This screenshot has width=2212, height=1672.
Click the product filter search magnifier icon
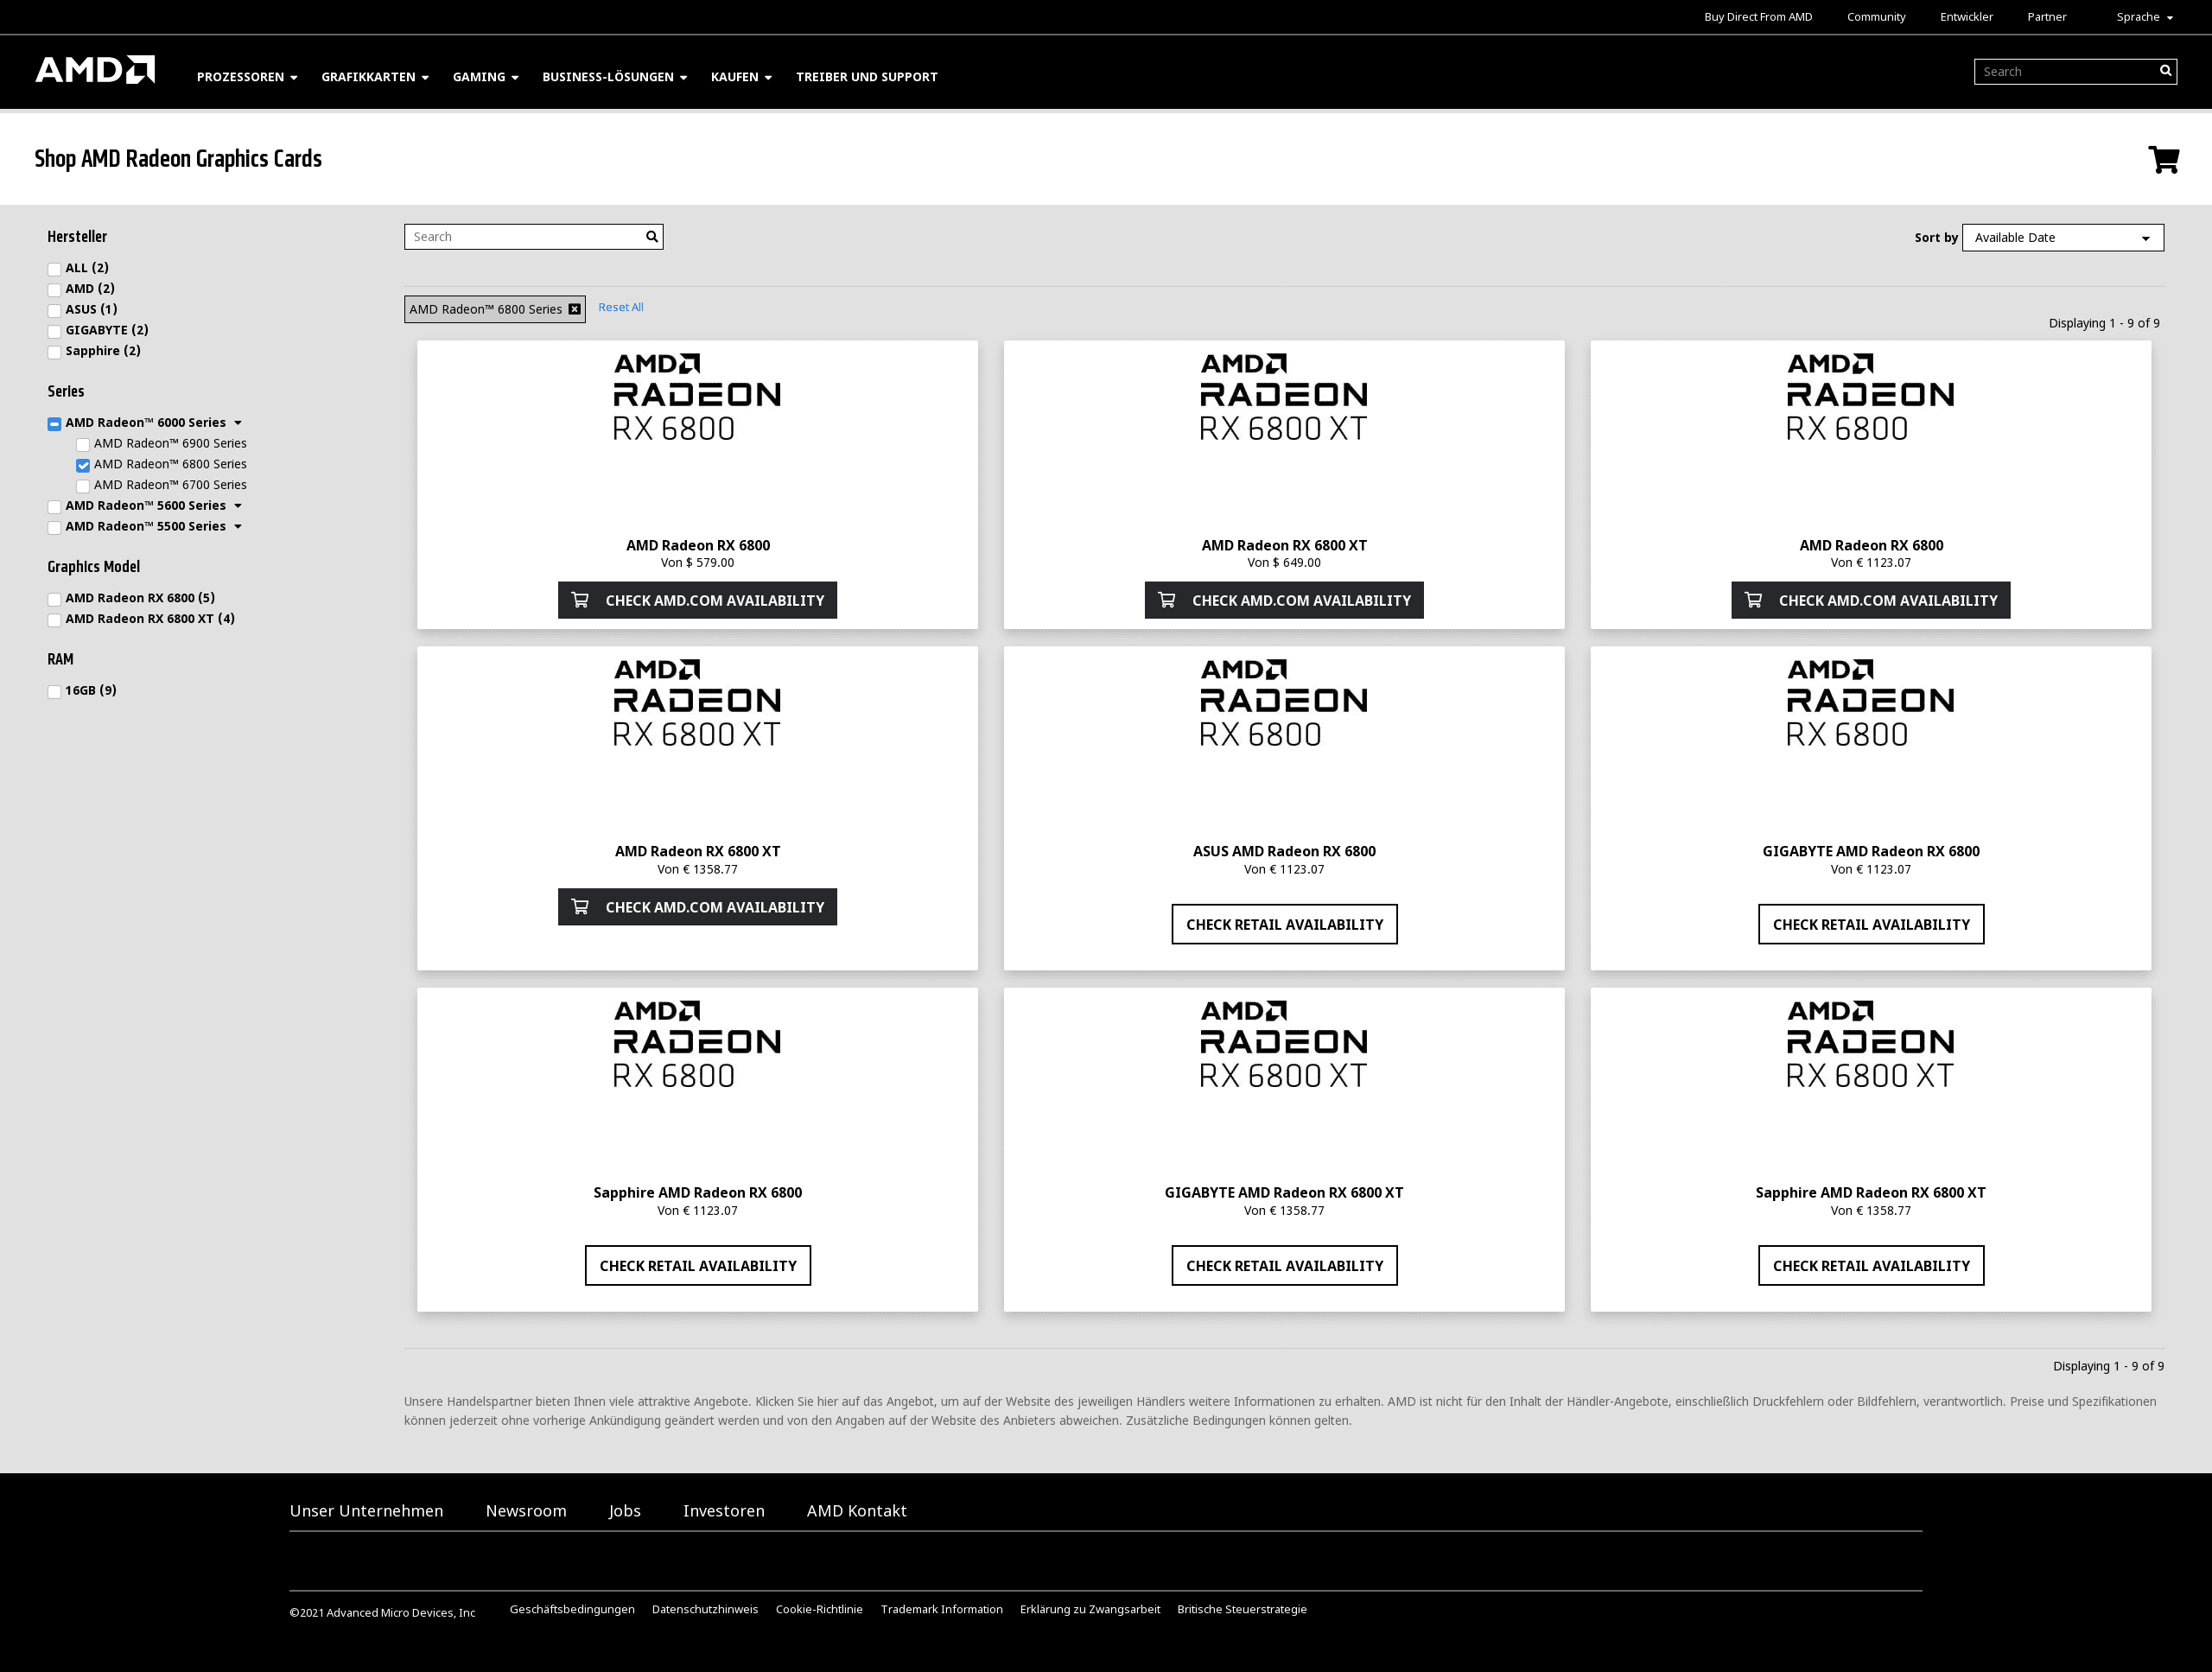coord(652,237)
